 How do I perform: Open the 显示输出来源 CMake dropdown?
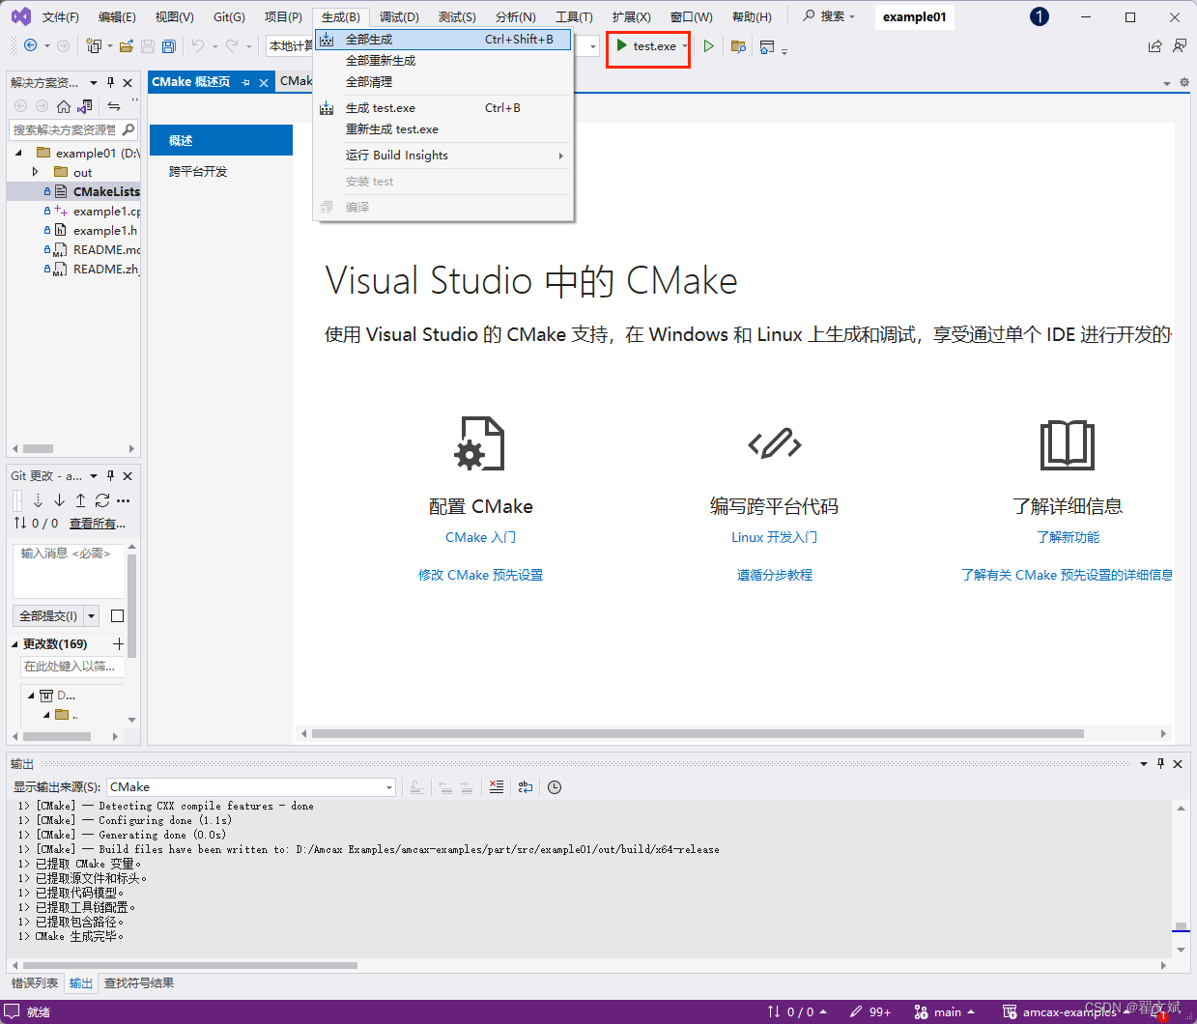(388, 787)
